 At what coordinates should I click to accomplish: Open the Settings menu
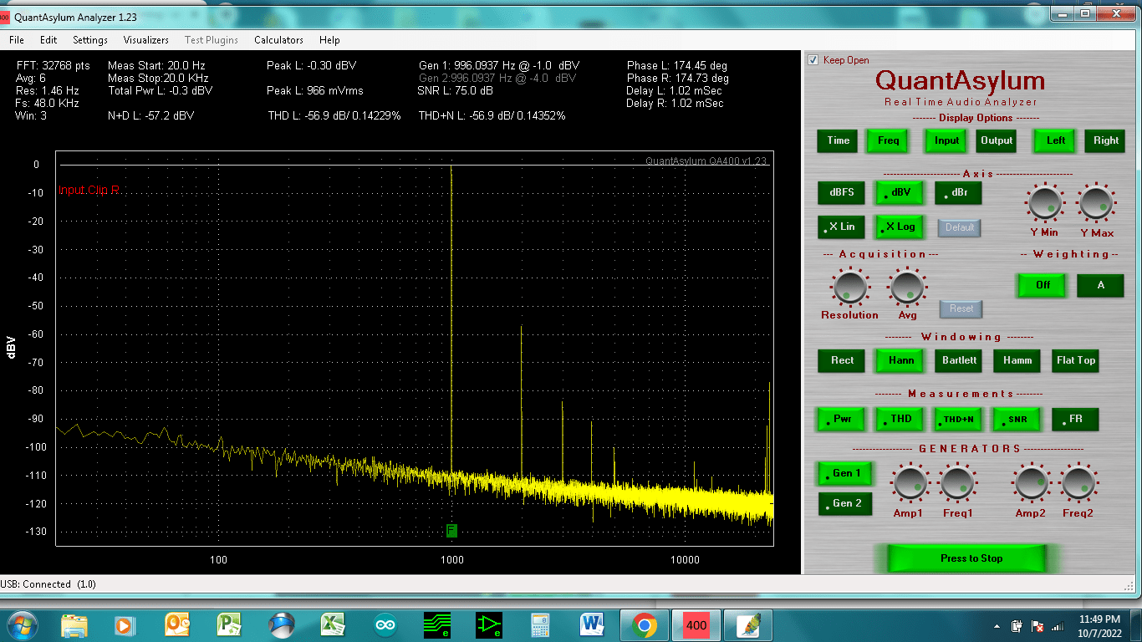click(x=90, y=39)
